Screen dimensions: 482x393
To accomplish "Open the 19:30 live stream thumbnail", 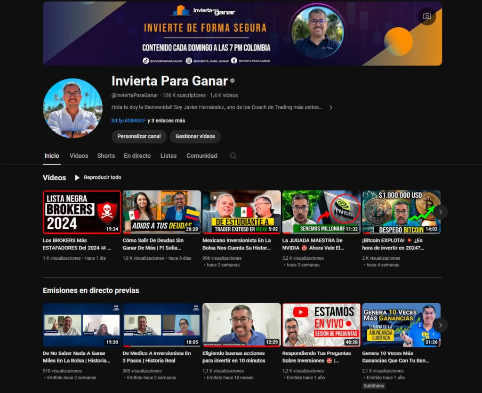I will click(x=82, y=325).
